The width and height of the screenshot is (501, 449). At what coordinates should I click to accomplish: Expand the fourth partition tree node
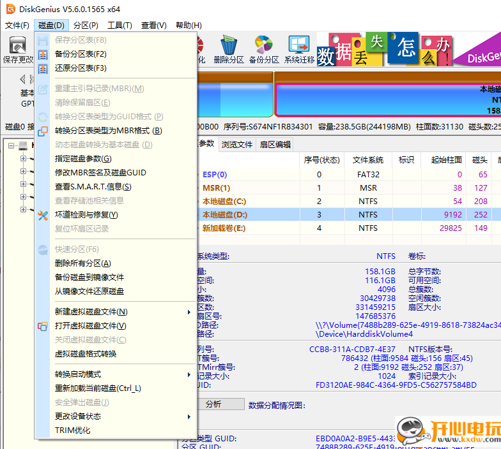coord(23,196)
